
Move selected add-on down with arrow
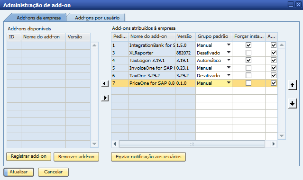[292, 103]
